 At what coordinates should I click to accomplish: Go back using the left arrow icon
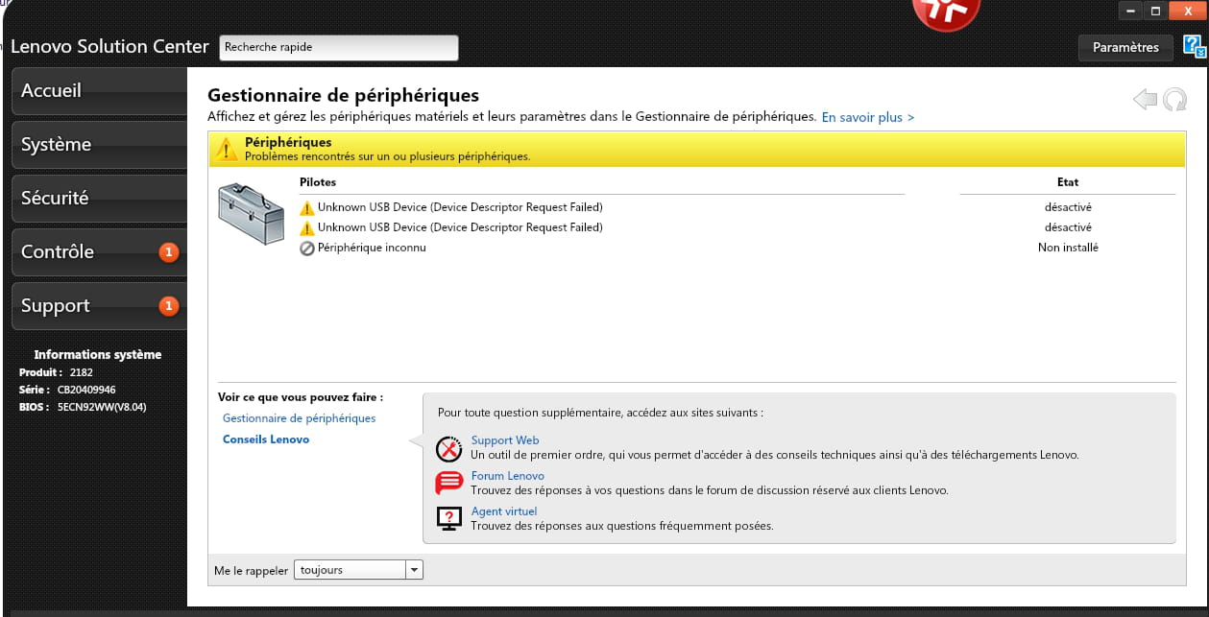coord(1145,99)
